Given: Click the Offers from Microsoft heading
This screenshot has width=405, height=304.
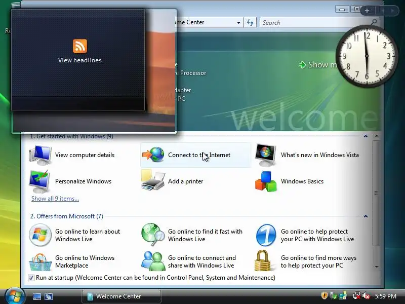Looking at the screenshot, I should pyautogui.click(x=67, y=216).
